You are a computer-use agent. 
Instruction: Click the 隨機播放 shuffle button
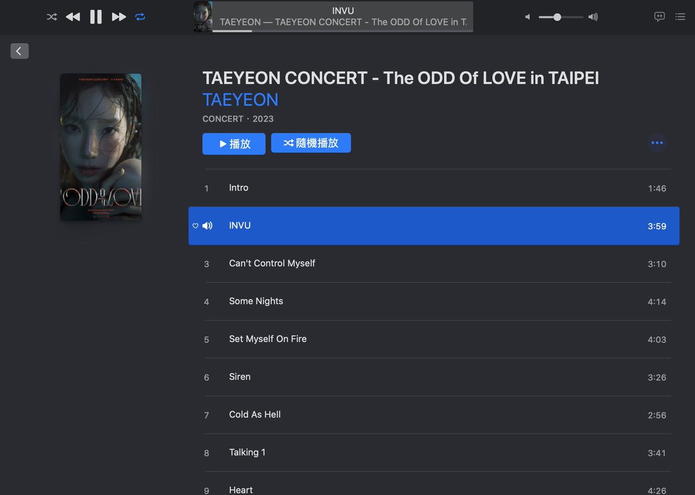point(311,143)
